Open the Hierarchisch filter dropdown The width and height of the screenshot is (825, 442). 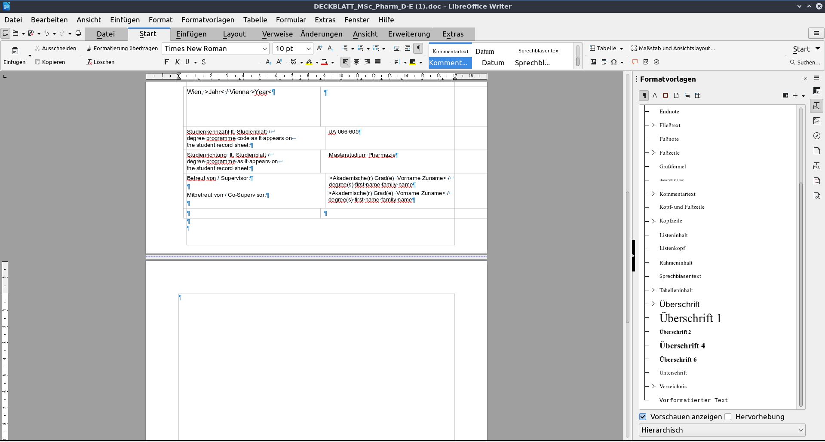[722, 430]
